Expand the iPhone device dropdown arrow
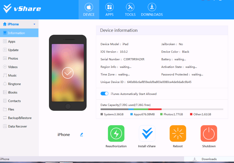The image size is (234, 163). tap(34, 24)
